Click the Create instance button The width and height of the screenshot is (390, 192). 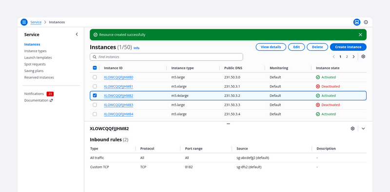pos(348,47)
